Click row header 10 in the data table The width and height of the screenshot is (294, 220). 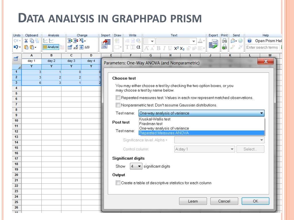(16, 121)
